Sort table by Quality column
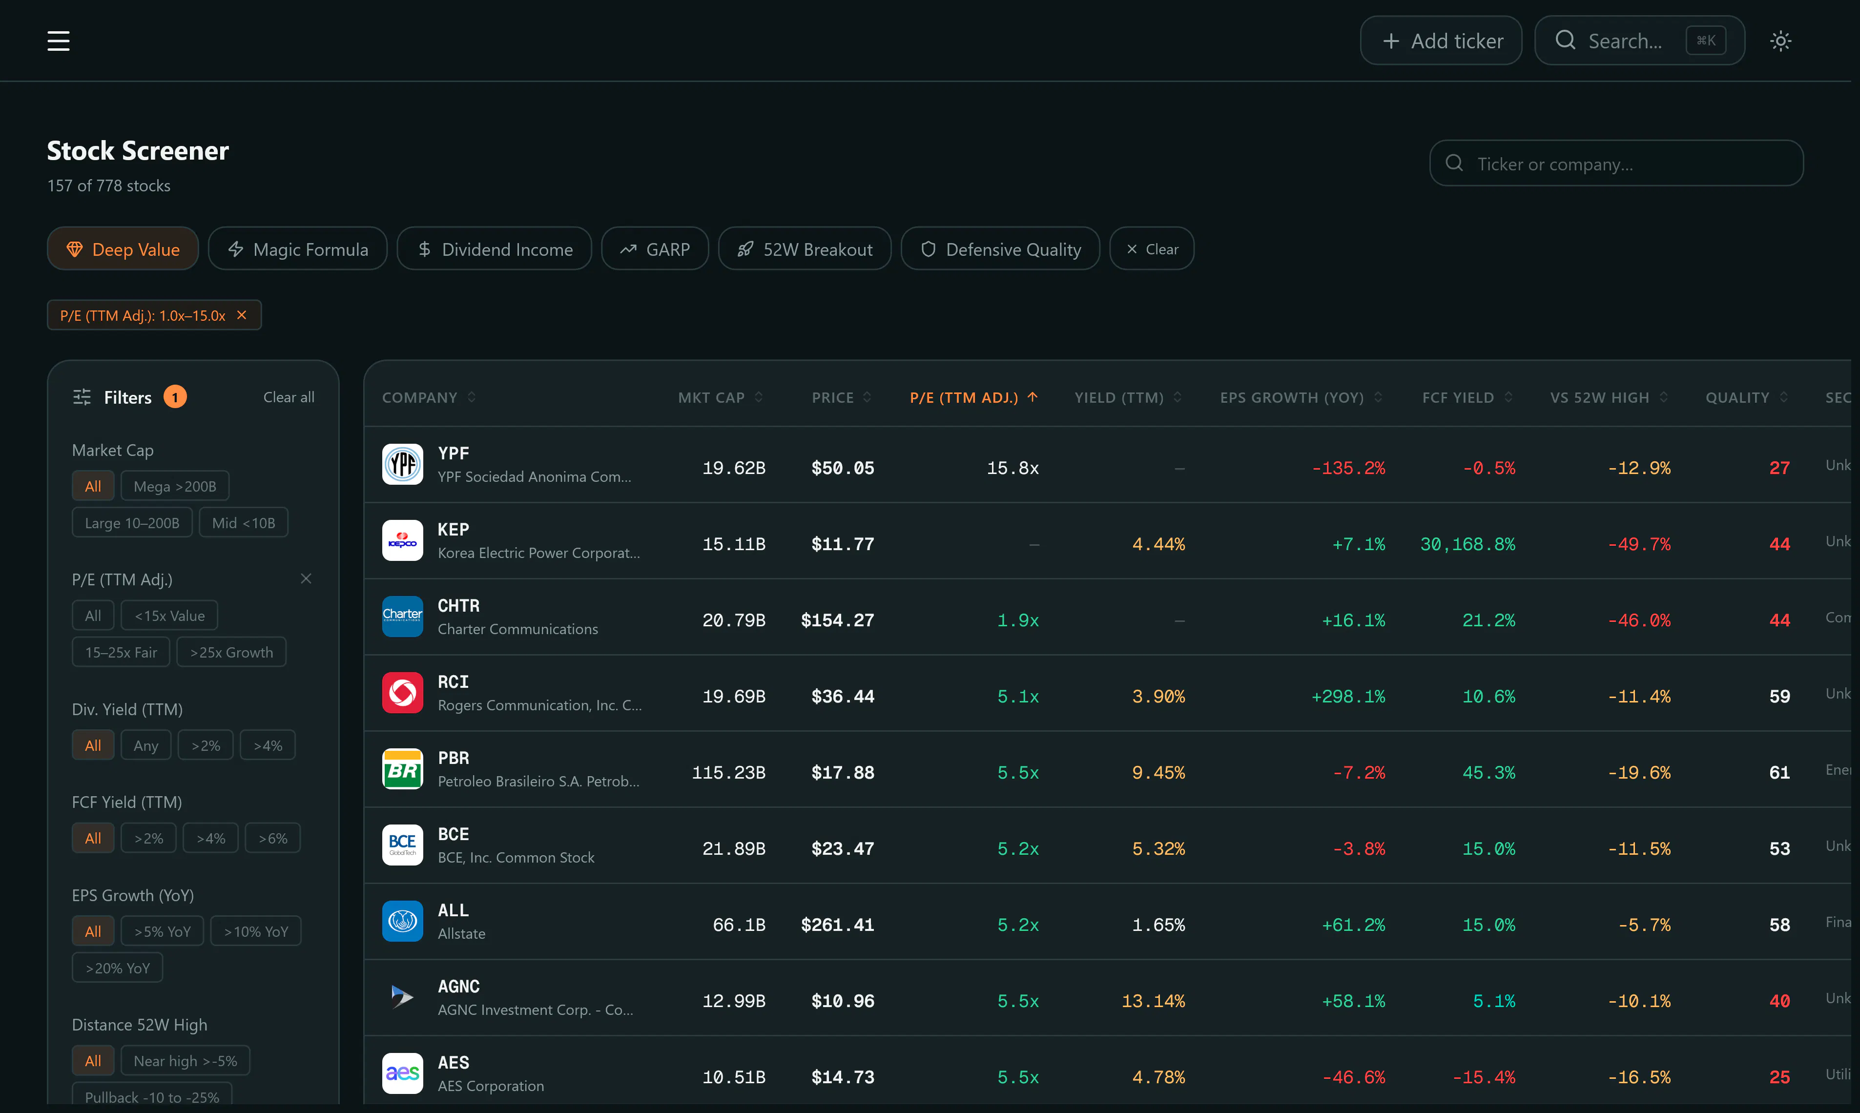This screenshot has height=1113, width=1860. (1748, 397)
